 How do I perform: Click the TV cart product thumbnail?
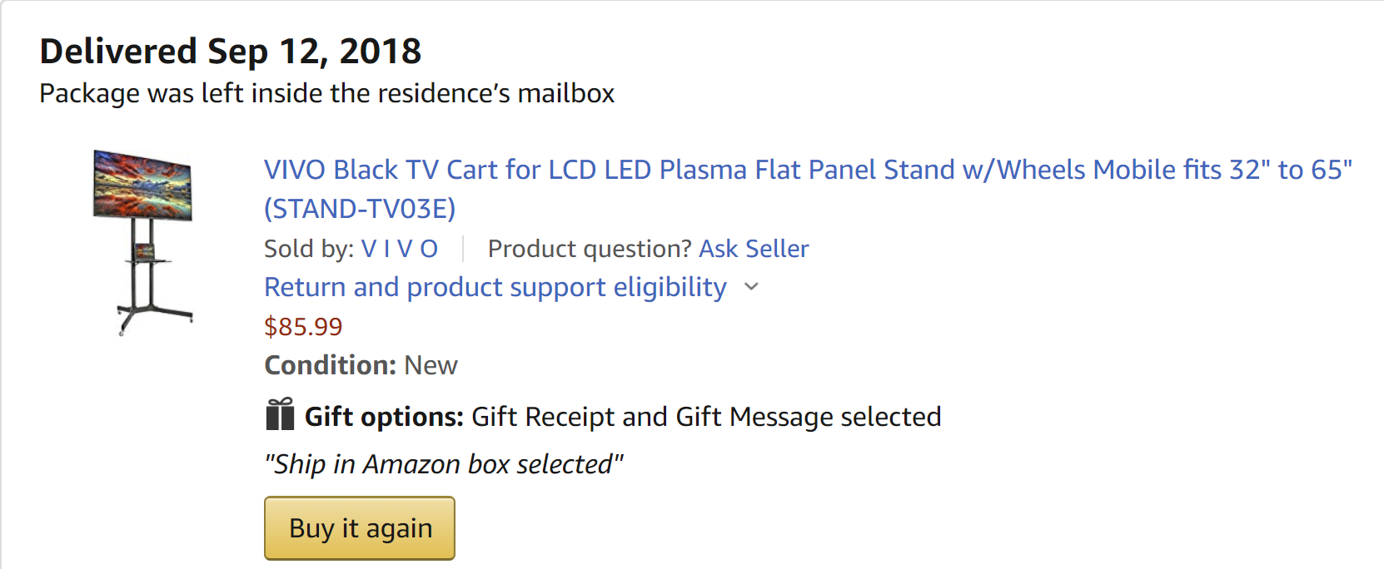coord(143,242)
